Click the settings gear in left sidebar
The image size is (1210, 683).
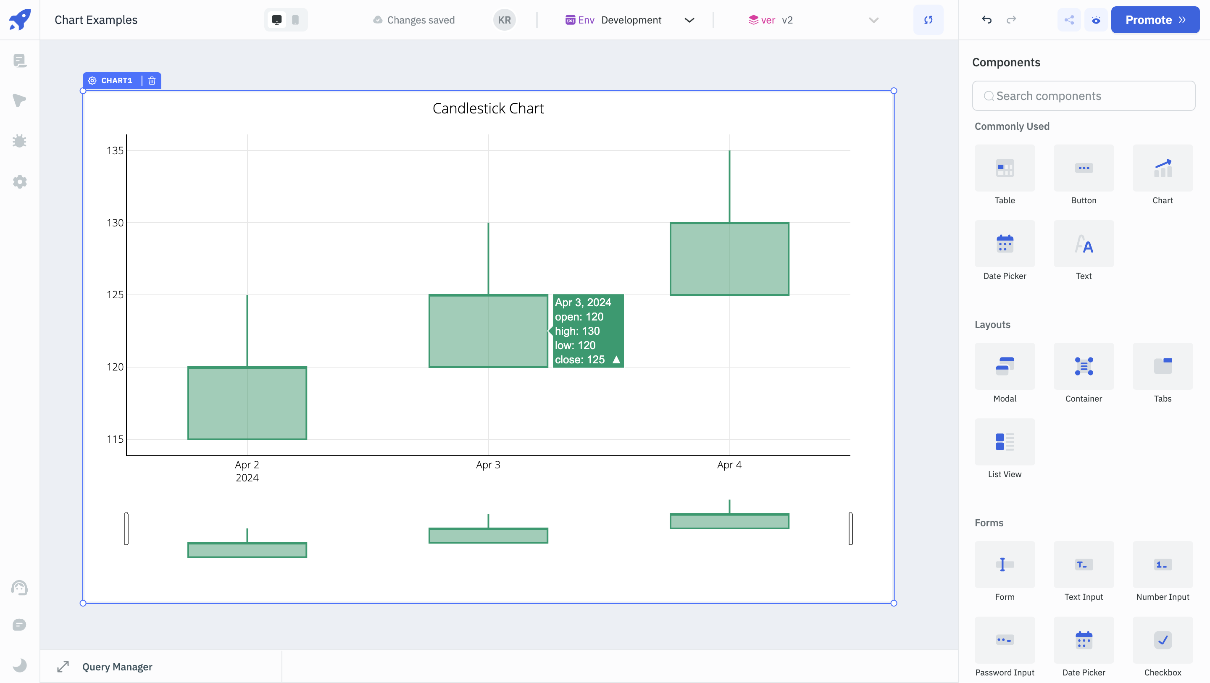click(19, 182)
